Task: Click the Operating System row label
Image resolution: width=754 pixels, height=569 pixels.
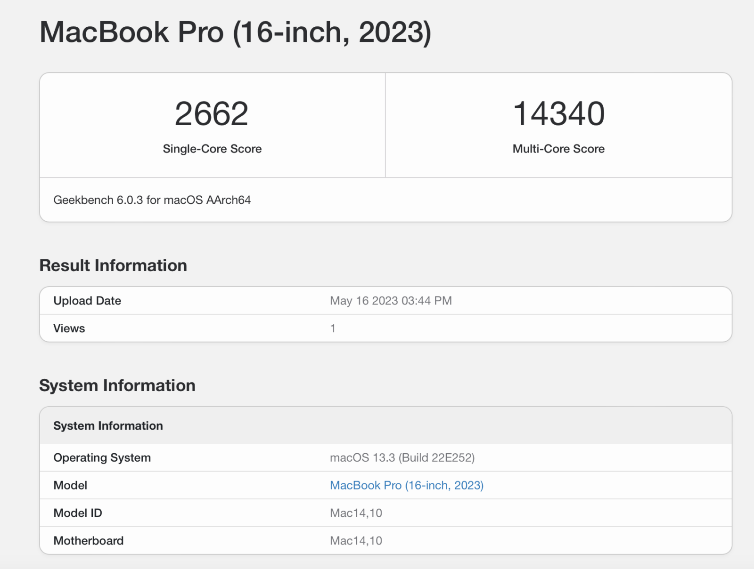Action: click(x=102, y=458)
